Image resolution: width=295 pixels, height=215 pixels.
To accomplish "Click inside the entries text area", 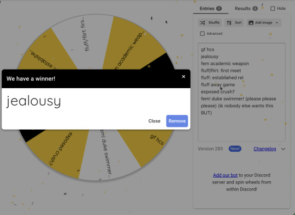I will [241, 92].
